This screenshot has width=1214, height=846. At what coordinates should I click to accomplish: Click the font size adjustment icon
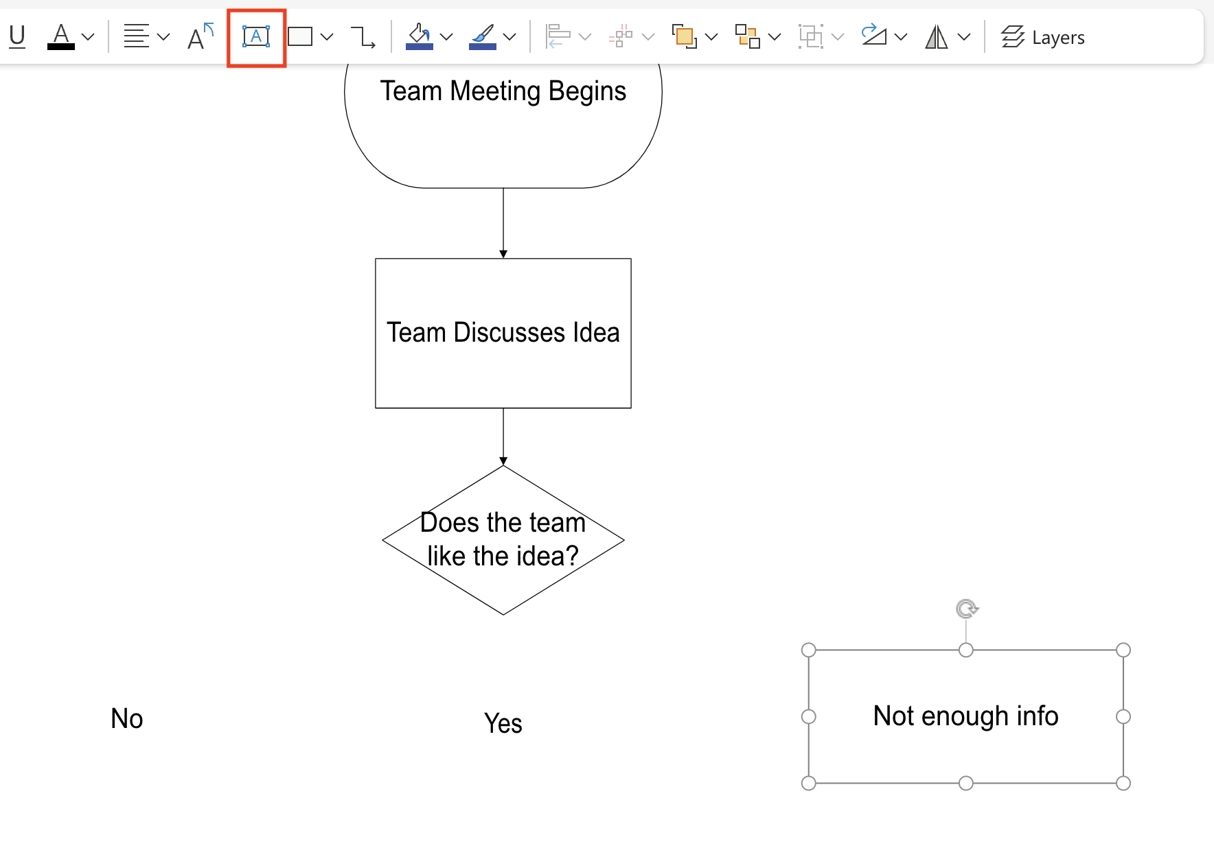click(198, 36)
